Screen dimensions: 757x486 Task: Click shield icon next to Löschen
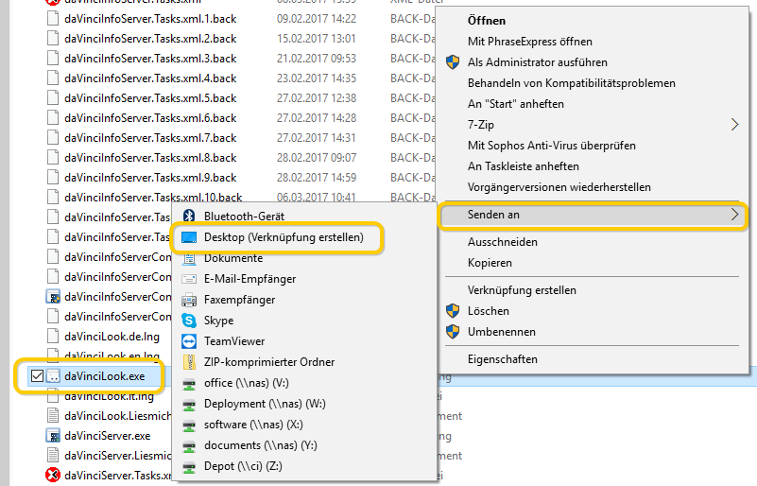tap(453, 311)
